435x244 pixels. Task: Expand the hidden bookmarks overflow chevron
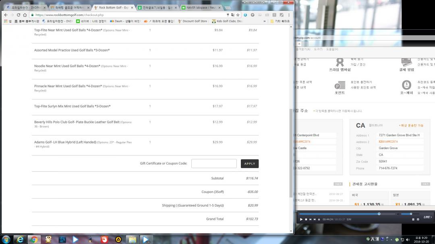265,21
